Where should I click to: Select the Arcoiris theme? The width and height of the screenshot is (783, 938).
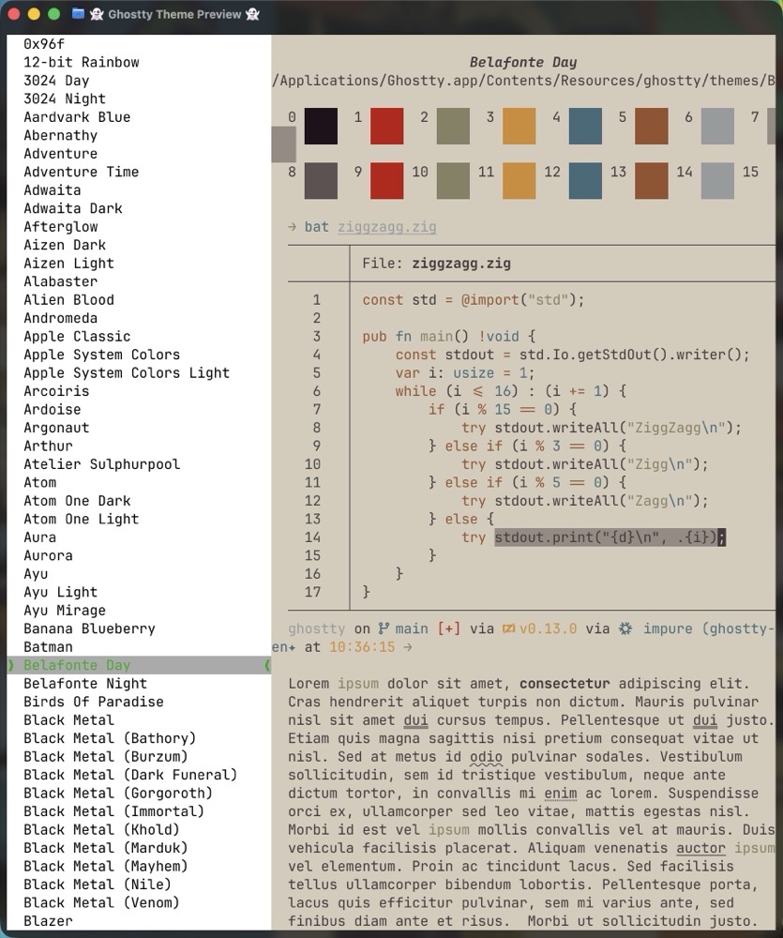click(x=56, y=391)
